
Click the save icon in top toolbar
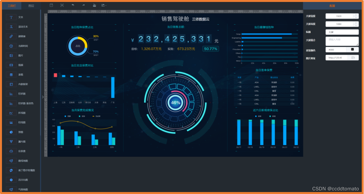(51, 5)
